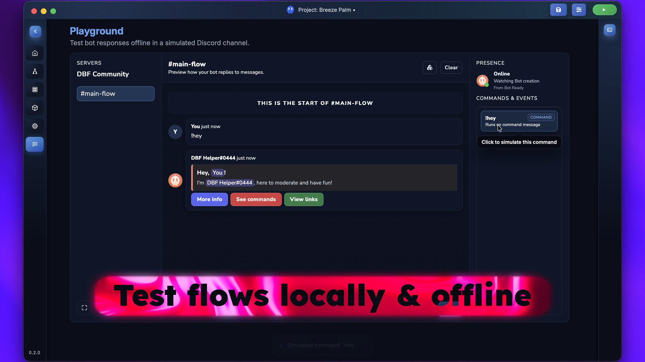The width and height of the screenshot is (645, 362).
Task: Clear the channel messages
Action: coord(451,68)
